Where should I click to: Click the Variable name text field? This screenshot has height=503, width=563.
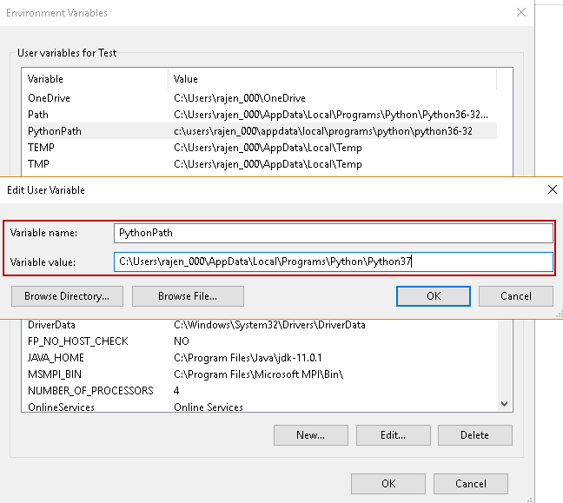click(x=333, y=233)
